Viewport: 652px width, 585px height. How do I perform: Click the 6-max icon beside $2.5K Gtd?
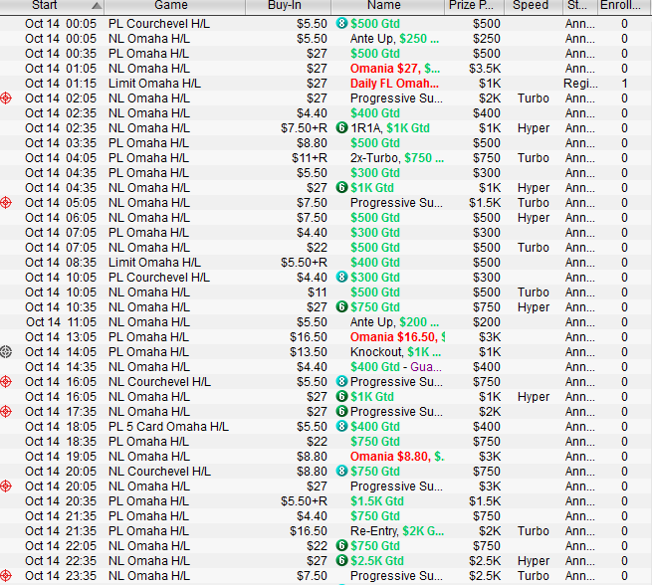[341, 560]
